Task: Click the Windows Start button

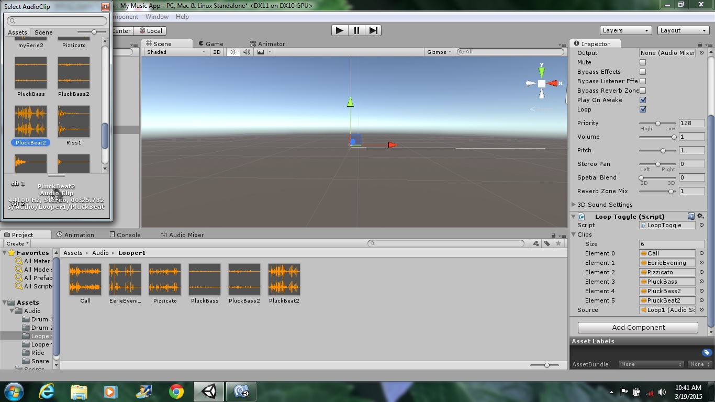Action: 14,392
